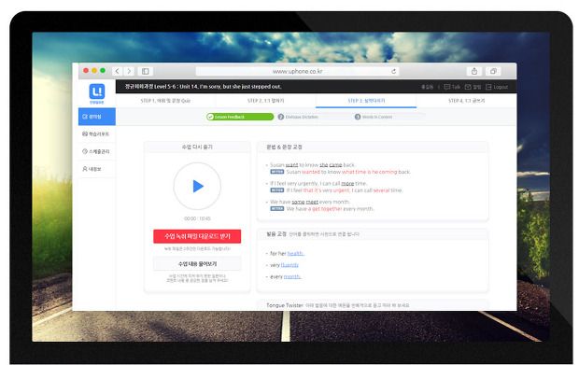The height and width of the screenshot is (365, 579).
Task: Reload the page with the refresh icon
Action: coord(394,71)
